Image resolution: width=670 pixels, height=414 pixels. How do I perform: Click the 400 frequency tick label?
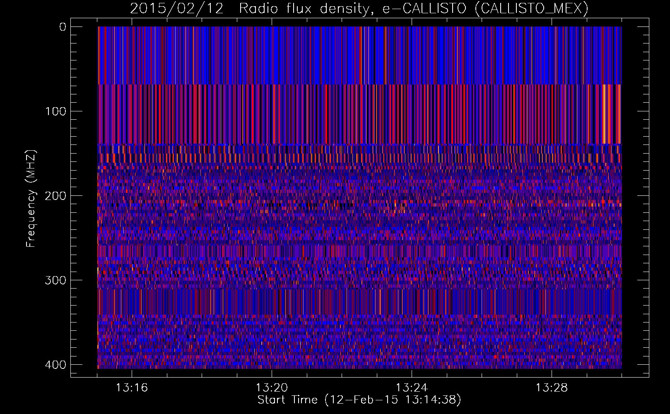click(x=55, y=365)
